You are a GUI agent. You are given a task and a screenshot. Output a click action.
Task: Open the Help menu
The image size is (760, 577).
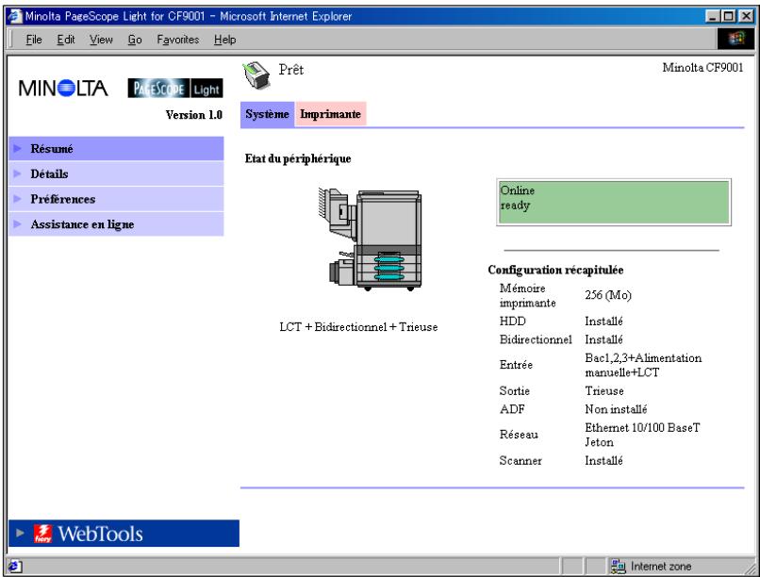[225, 40]
